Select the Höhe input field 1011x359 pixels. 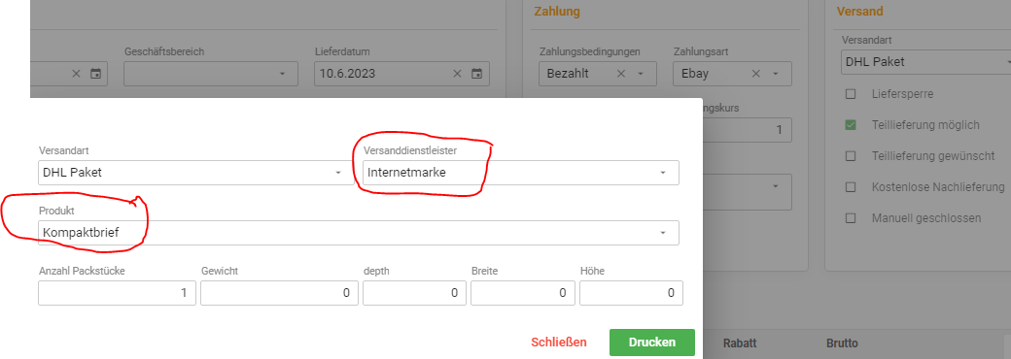pyautogui.click(x=631, y=293)
